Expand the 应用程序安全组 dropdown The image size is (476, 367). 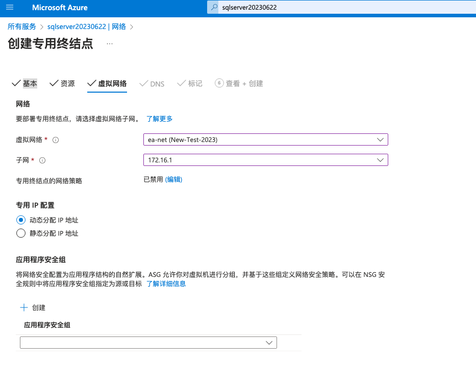148,343
